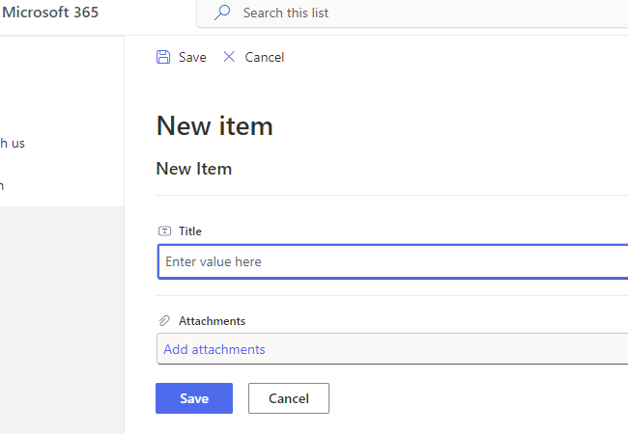Open the Add attachments link
The width and height of the screenshot is (628, 434).
pyautogui.click(x=214, y=349)
